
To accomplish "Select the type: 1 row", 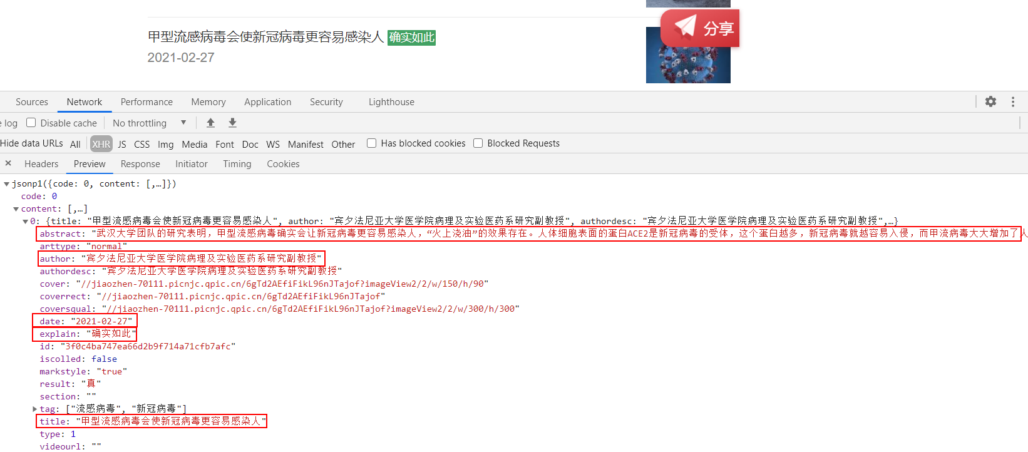I will [x=58, y=434].
